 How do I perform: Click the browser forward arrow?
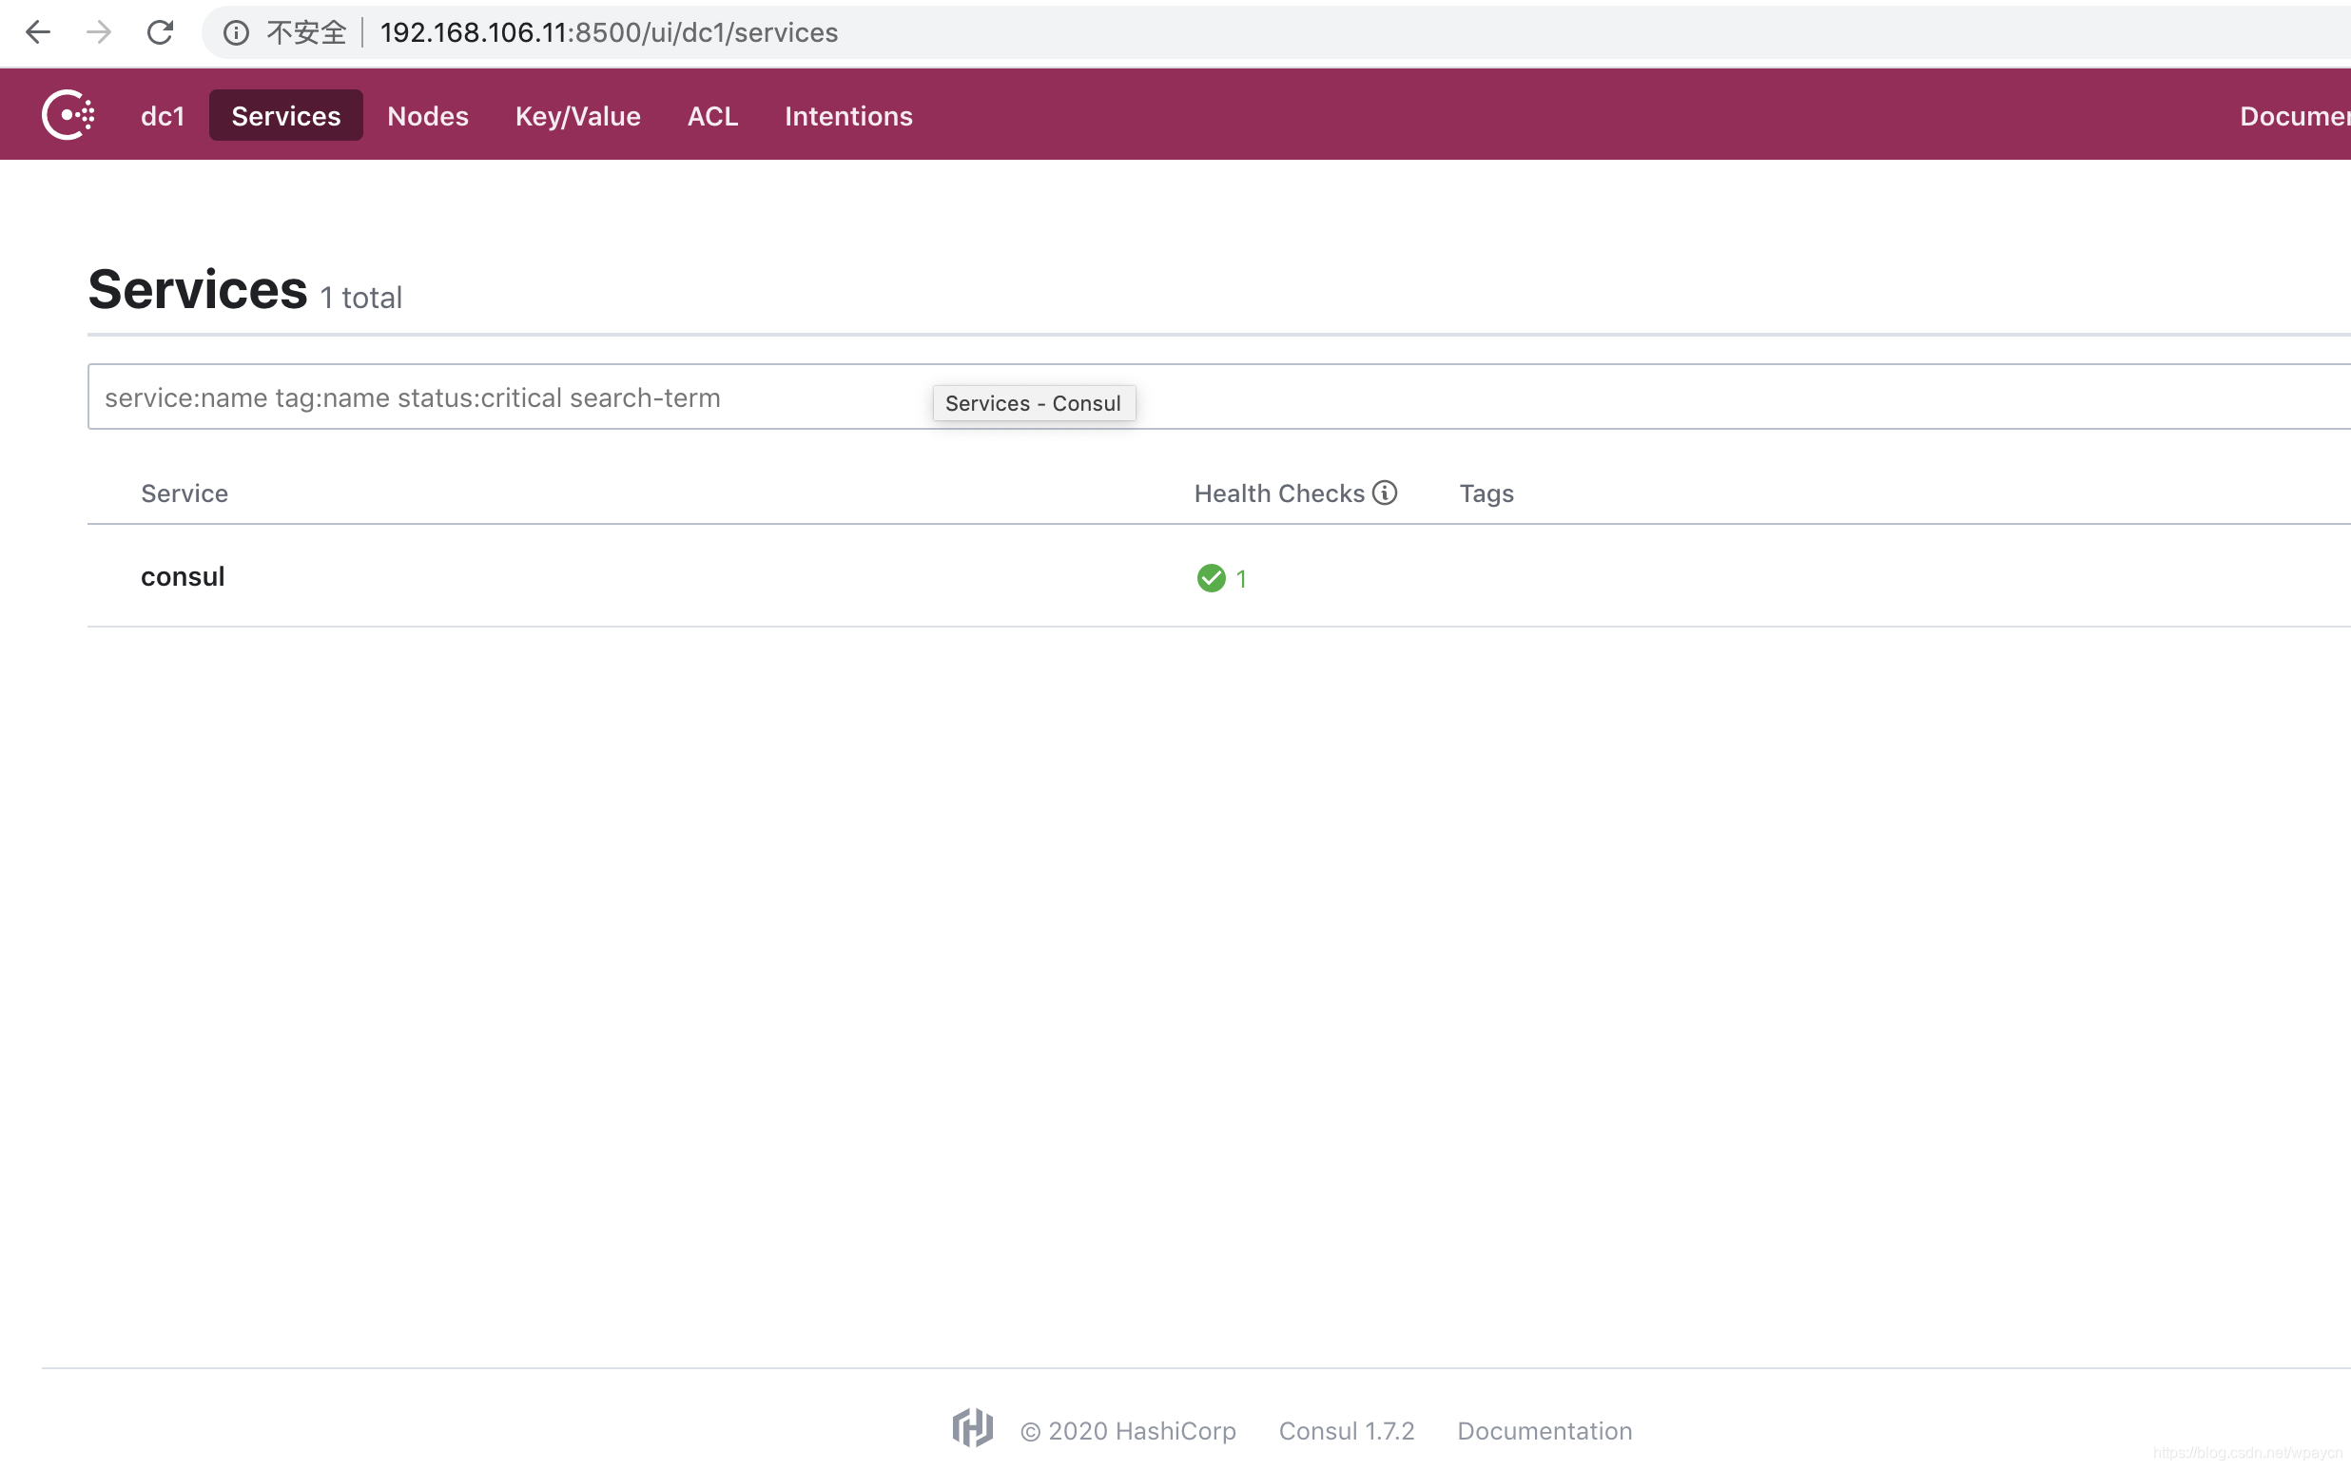tap(98, 32)
